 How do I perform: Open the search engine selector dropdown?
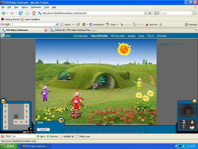point(159,13)
